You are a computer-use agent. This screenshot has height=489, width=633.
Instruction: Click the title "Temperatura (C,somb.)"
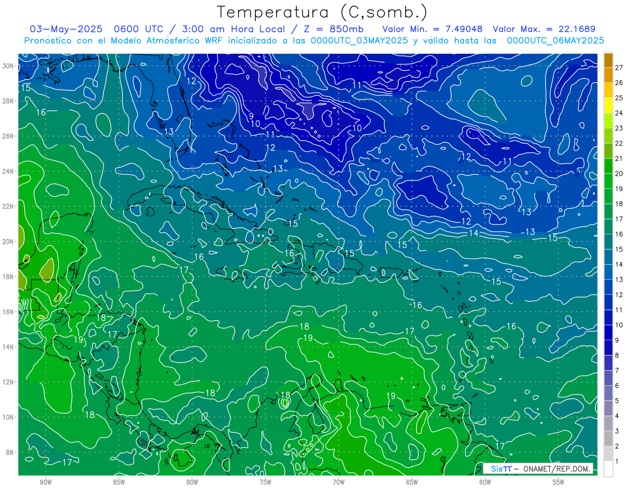tap(322, 12)
